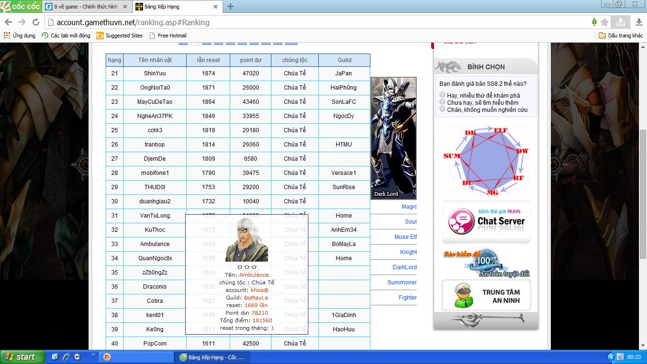The width and height of the screenshot is (647, 364).
Task: Open the "Summoner" class ranking link
Action: pos(402,282)
